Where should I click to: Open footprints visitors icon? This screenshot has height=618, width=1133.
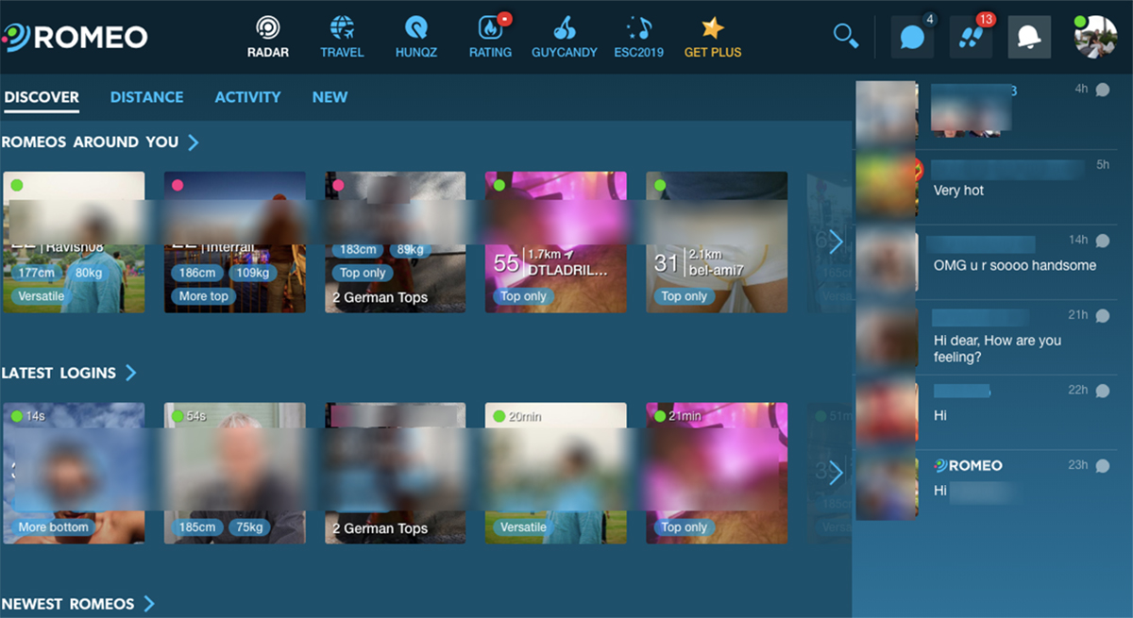coord(971,38)
